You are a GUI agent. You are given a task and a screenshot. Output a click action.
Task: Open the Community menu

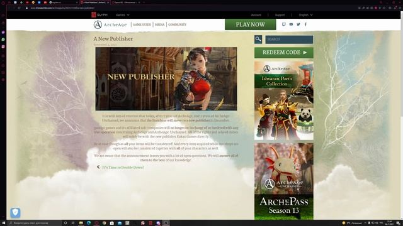click(x=178, y=24)
